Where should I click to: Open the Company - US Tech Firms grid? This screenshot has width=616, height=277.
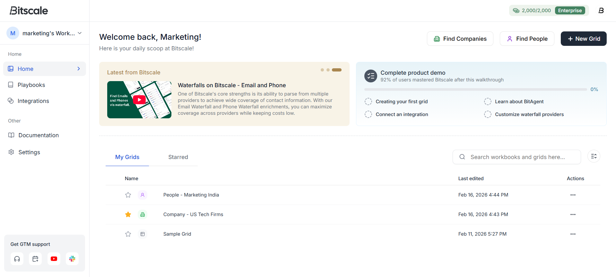point(193,214)
